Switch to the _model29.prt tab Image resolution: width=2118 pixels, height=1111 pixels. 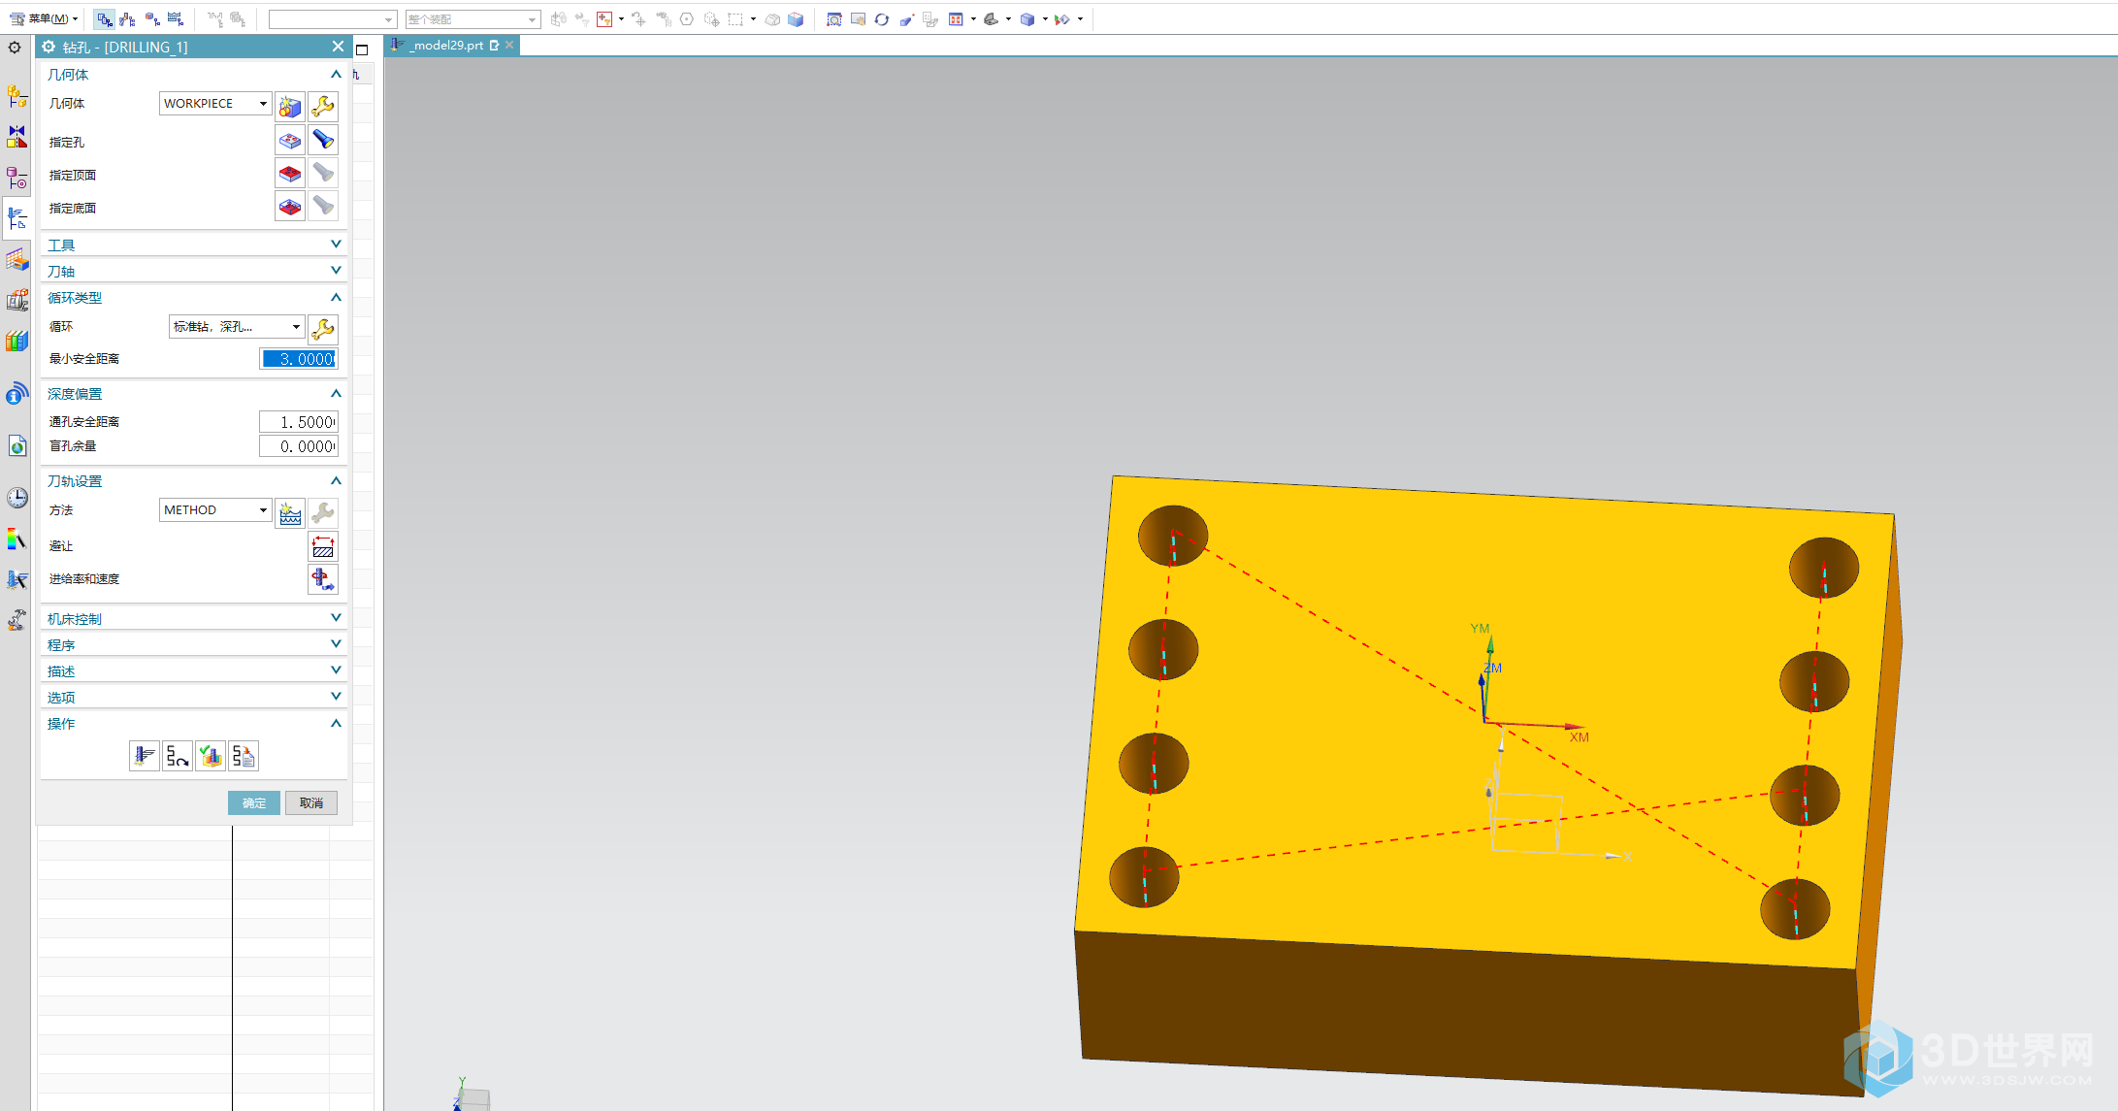[x=445, y=45]
